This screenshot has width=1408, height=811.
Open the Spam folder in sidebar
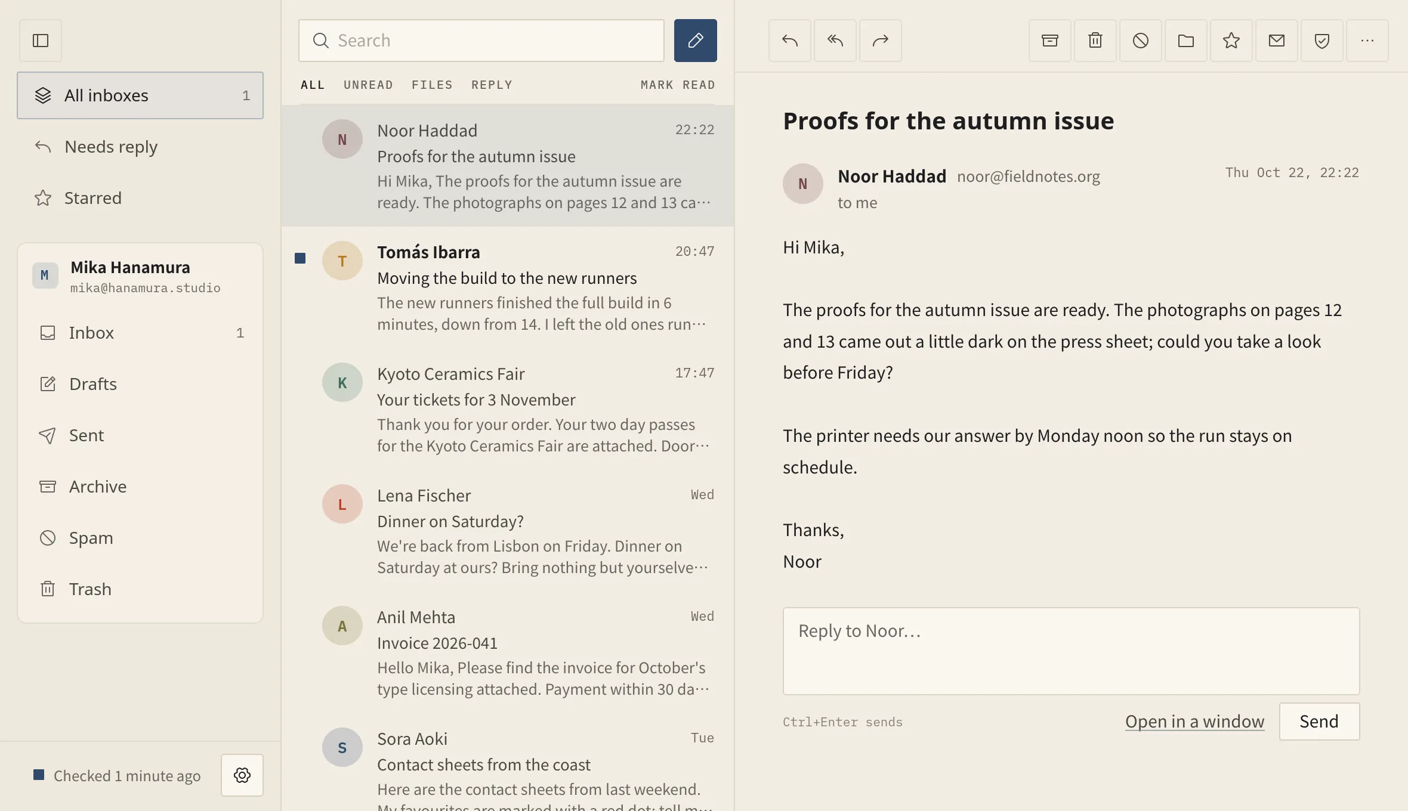pos(140,538)
